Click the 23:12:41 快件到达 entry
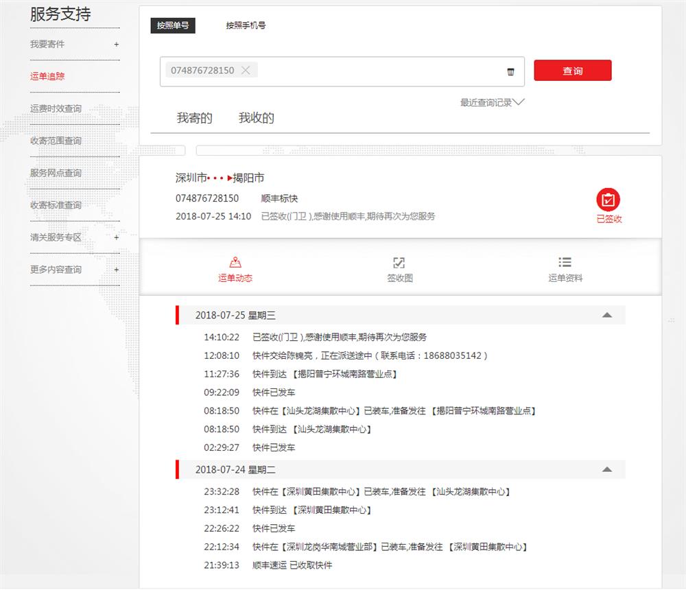Viewport: 686px width, 590px height. (287, 510)
